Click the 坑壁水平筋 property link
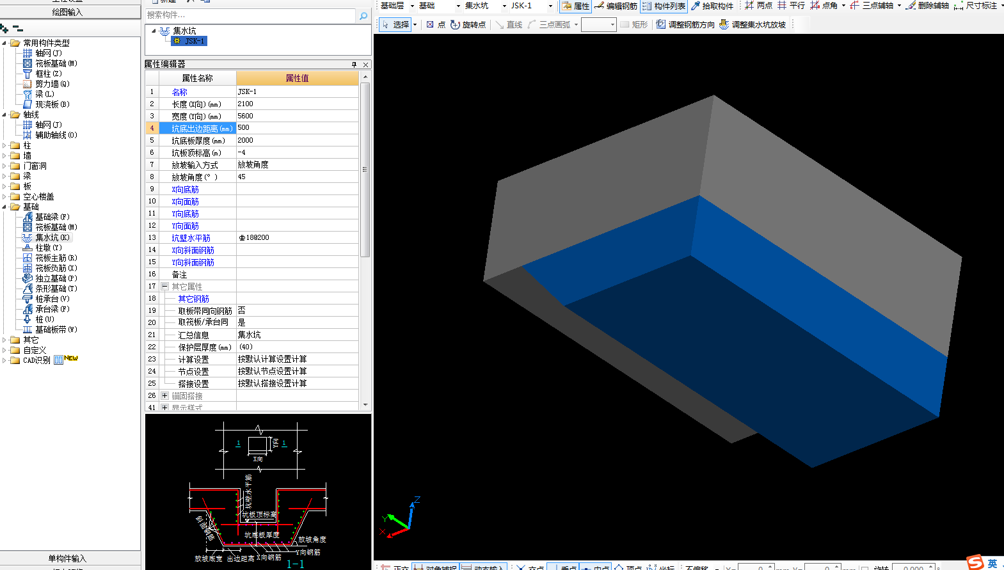Image resolution: width=1004 pixels, height=570 pixels. pyautogui.click(x=191, y=238)
